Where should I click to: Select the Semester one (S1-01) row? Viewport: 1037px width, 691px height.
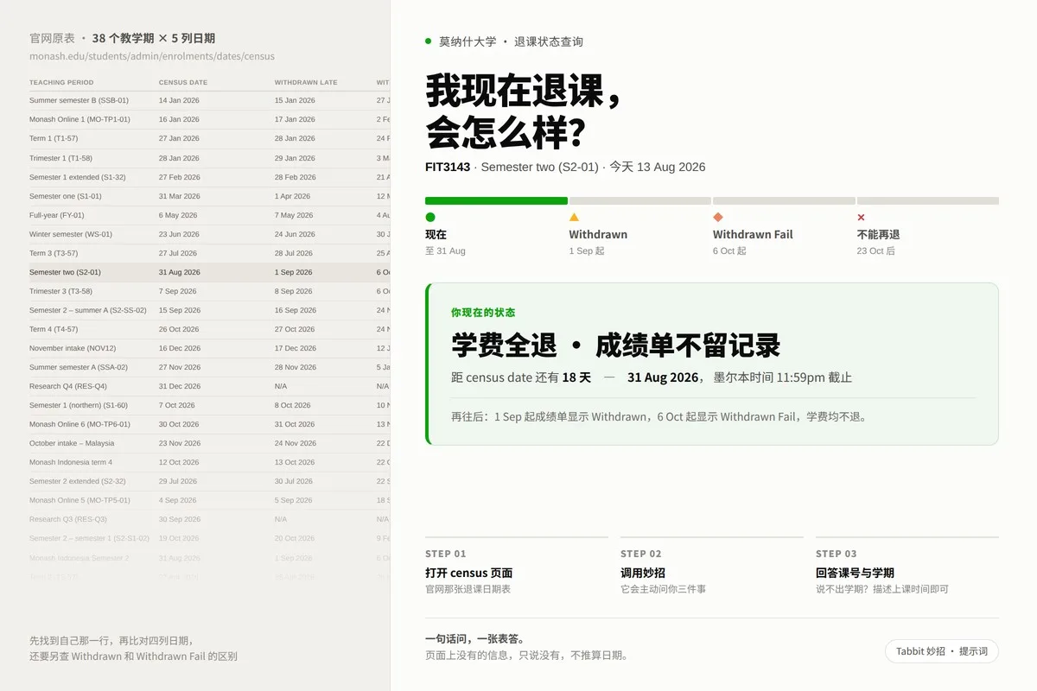point(210,196)
